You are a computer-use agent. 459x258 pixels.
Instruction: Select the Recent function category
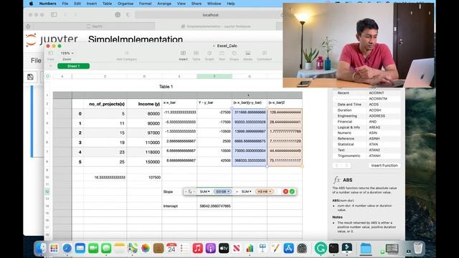pyautogui.click(x=343, y=93)
